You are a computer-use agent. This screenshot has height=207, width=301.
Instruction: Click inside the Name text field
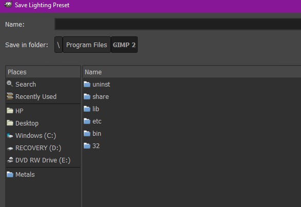click(178, 24)
